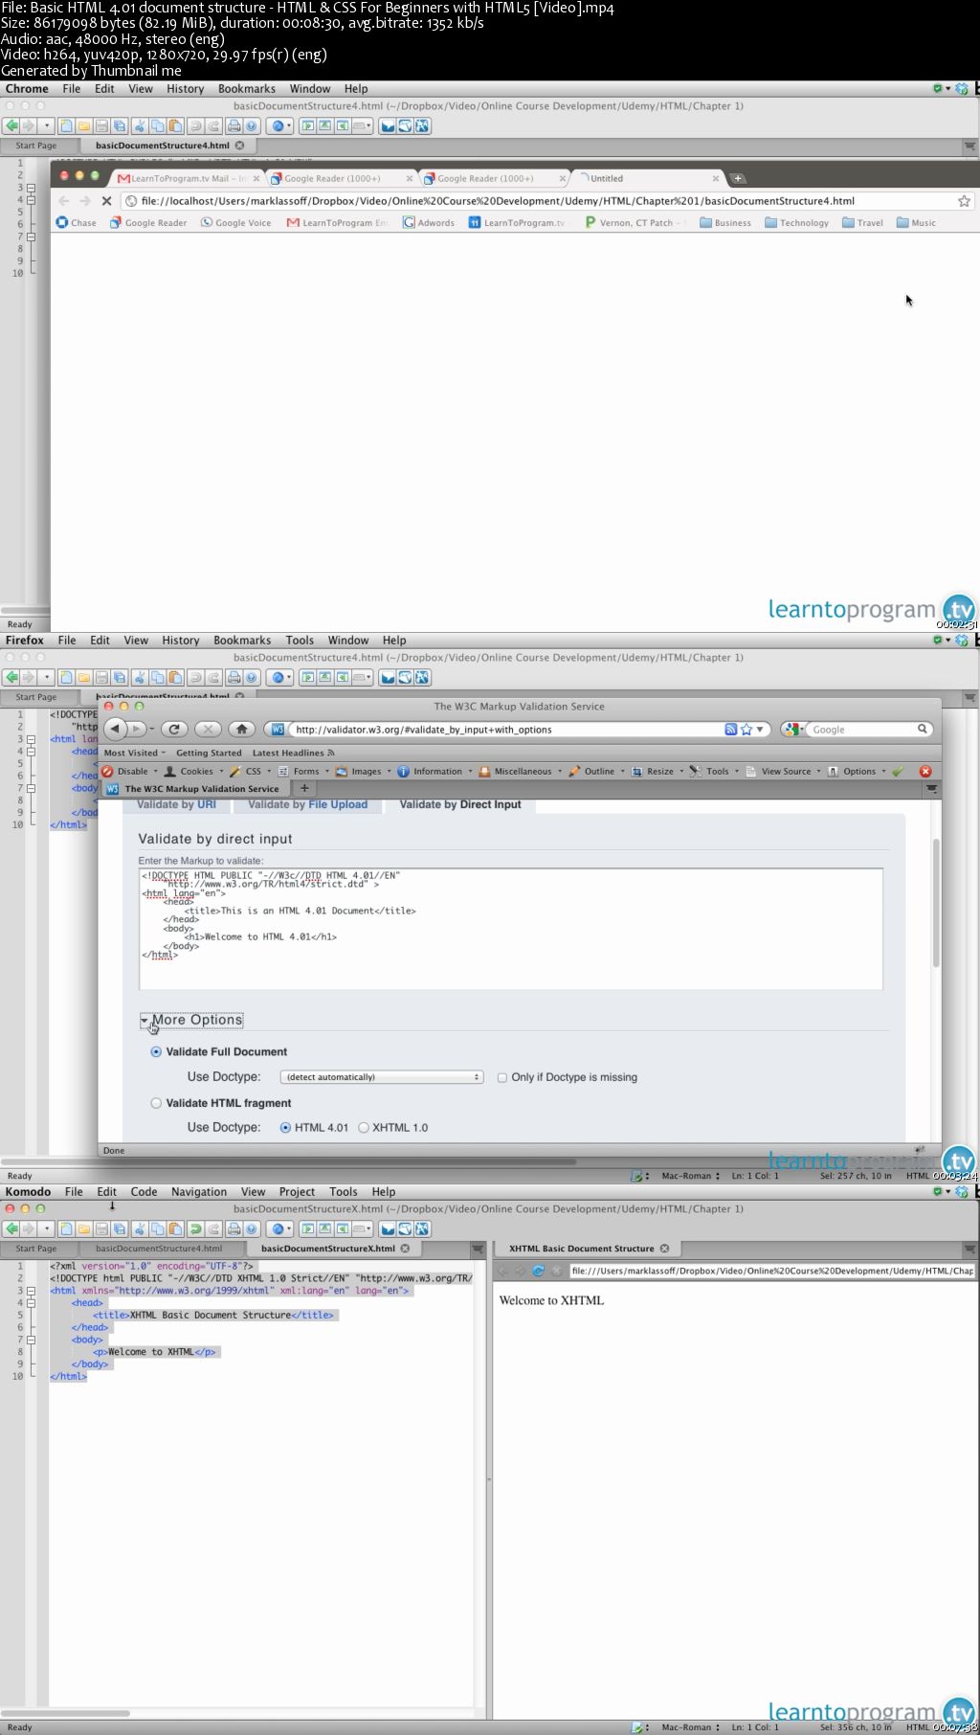
Task: Open the LearnToProgram.tv bookmark in Chrome
Action: coord(517,222)
